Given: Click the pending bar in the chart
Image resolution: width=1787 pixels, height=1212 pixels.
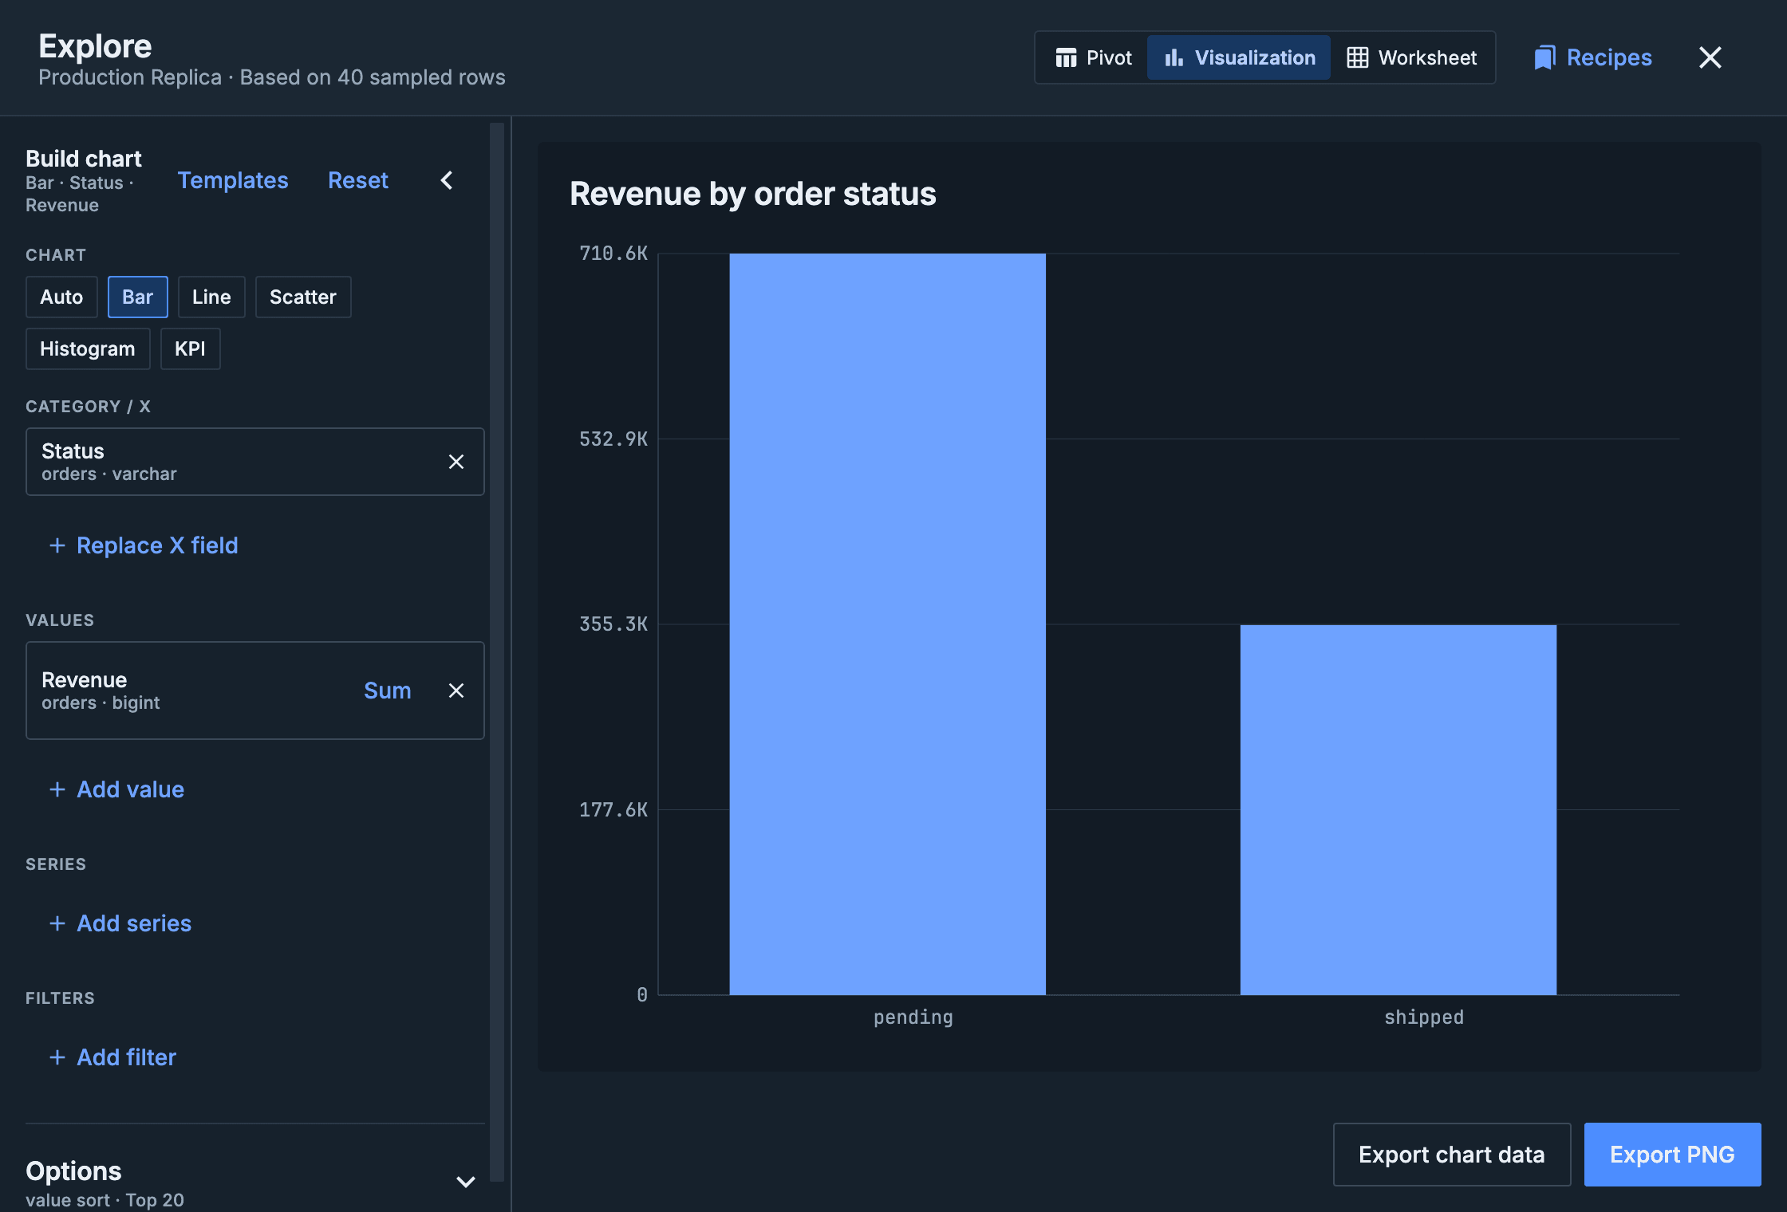Looking at the screenshot, I should [887, 624].
